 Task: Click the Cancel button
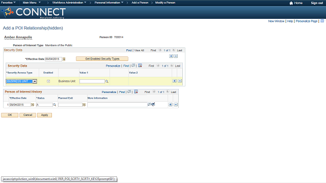[x=28, y=115]
